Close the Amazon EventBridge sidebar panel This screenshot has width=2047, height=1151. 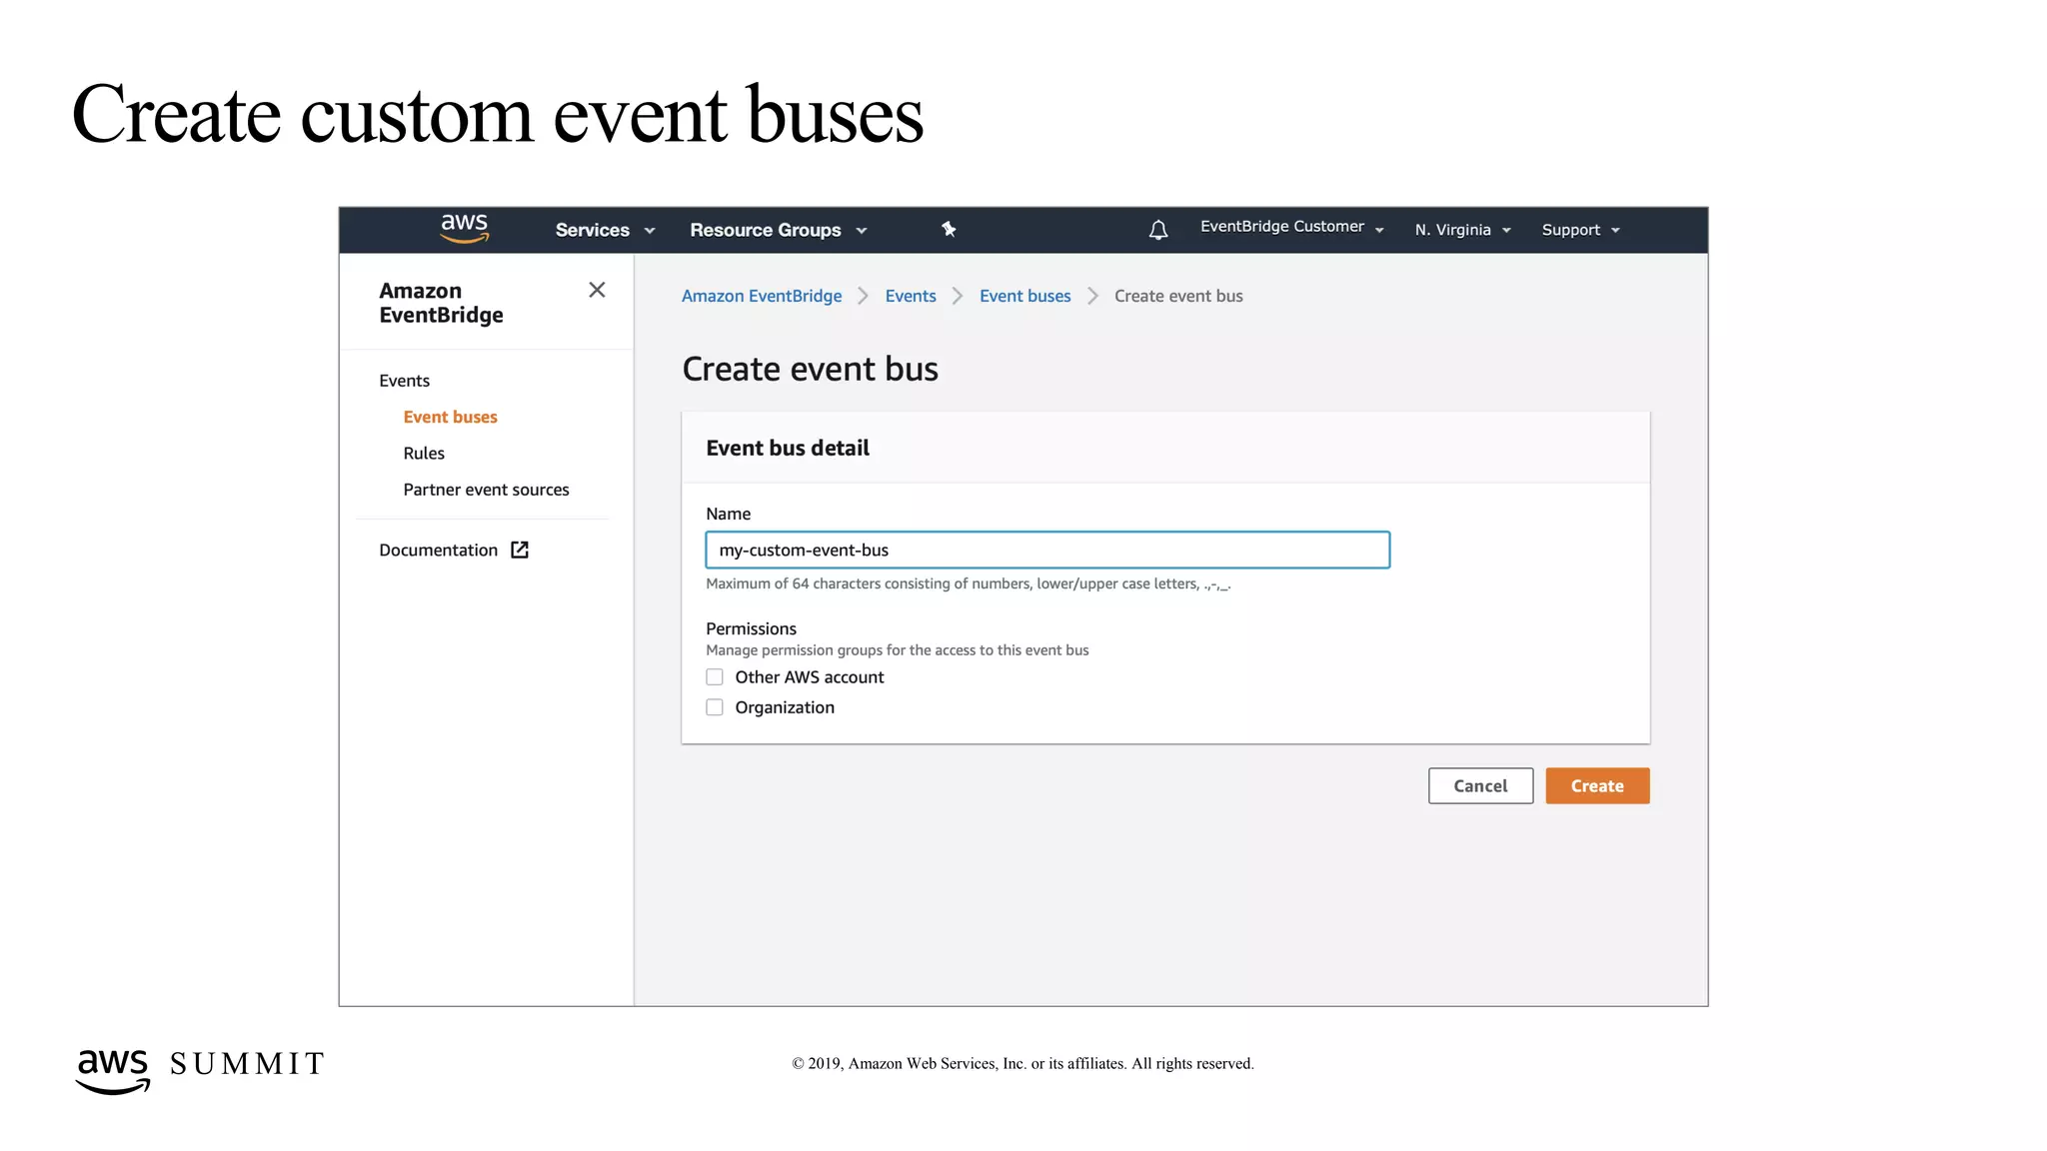point(597,290)
